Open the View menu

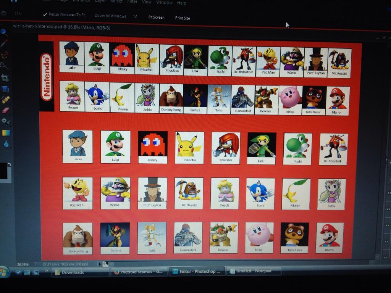[x=147, y=2]
